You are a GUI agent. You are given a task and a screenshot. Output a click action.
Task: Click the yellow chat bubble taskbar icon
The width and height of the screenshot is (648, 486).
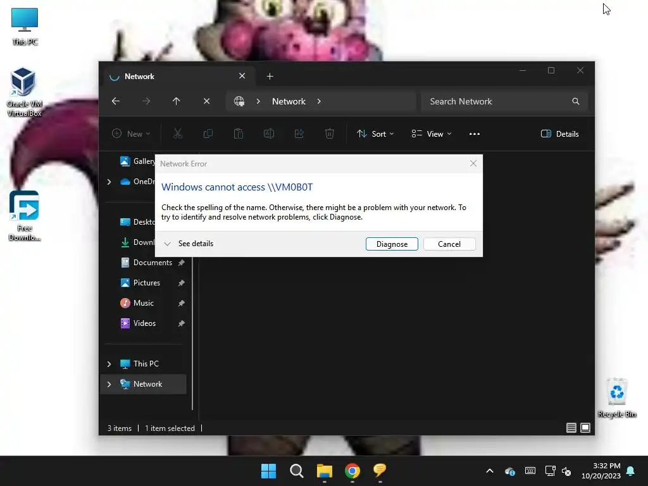point(380,471)
